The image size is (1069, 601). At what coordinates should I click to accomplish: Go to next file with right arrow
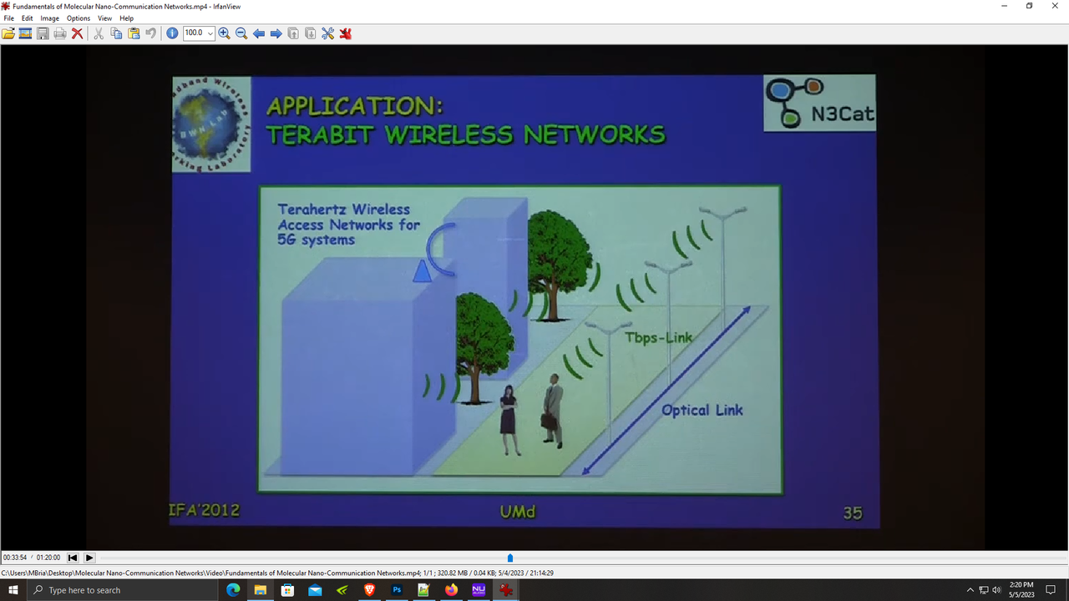coord(276,33)
